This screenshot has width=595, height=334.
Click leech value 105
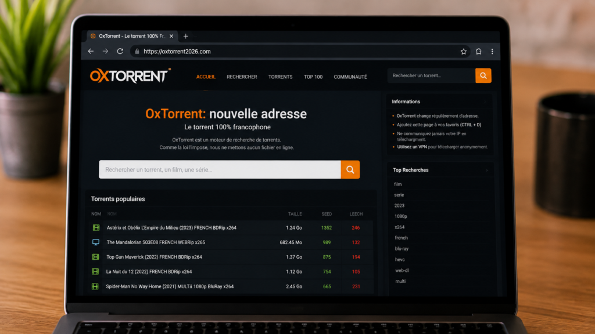tap(356, 272)
